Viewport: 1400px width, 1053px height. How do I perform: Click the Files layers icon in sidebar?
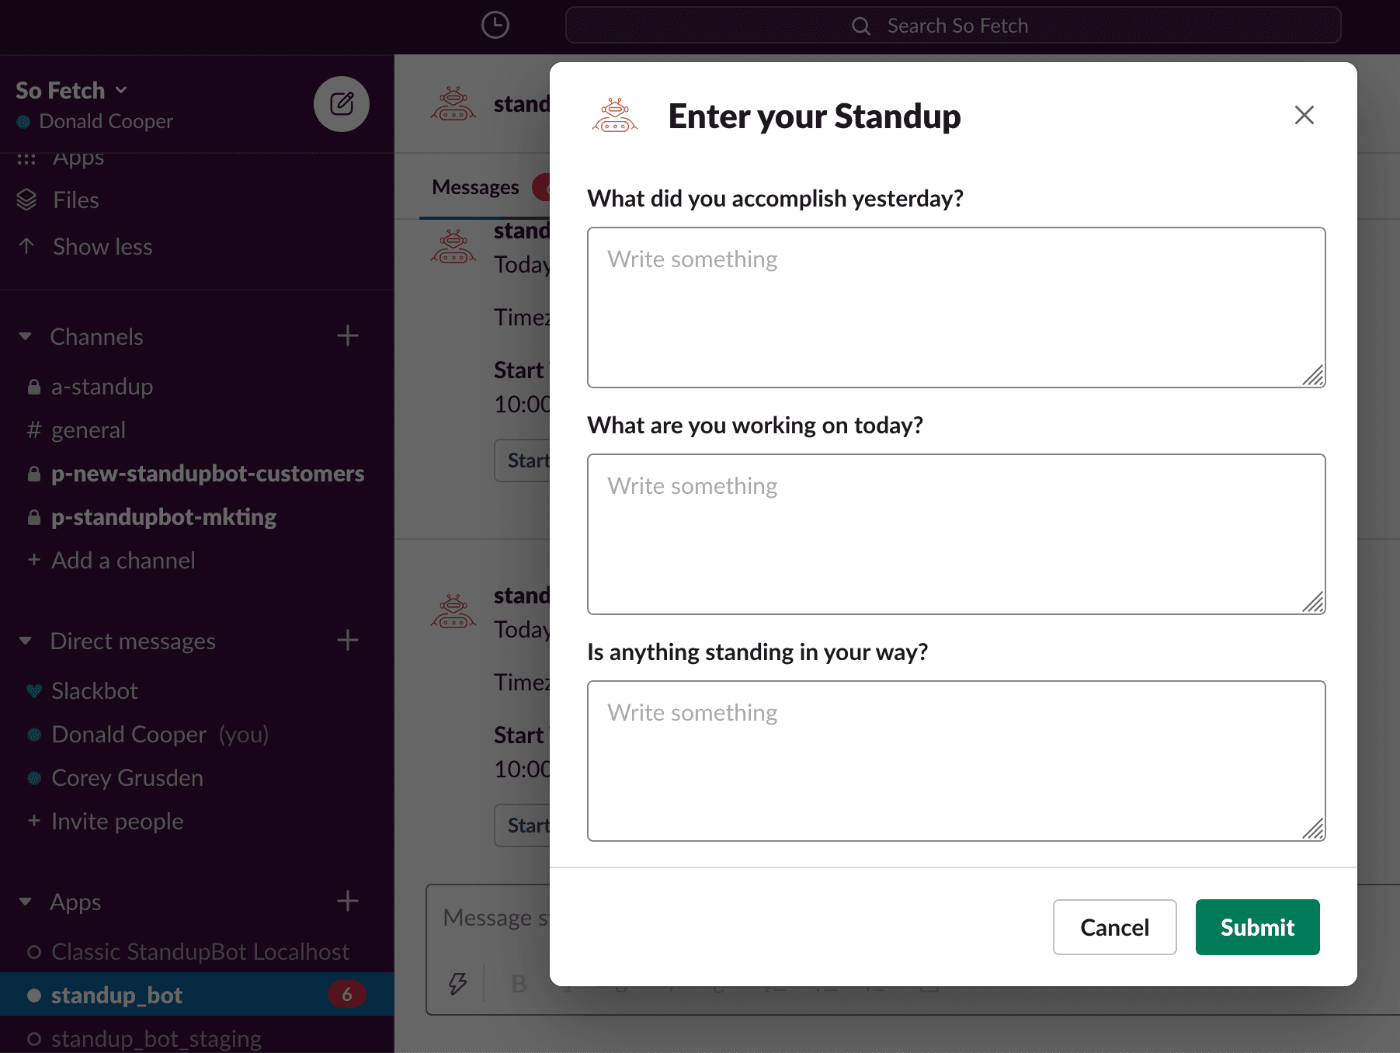26,200
